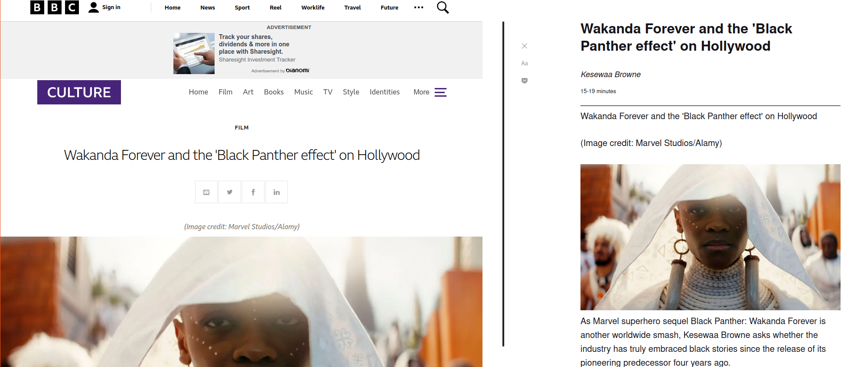Viewport: 867px width, 367px height.
Task: Click the FILM label above headline
Action: tap(242, 128)
